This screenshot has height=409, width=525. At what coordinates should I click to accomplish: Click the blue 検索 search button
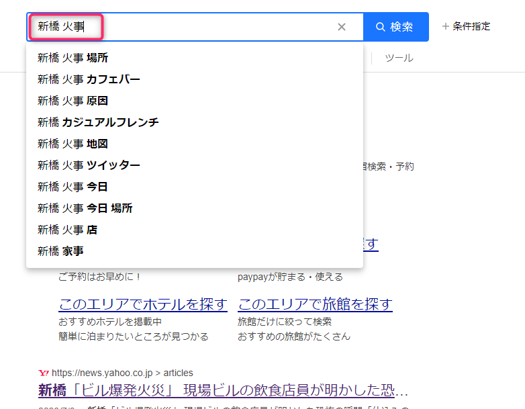395,27
